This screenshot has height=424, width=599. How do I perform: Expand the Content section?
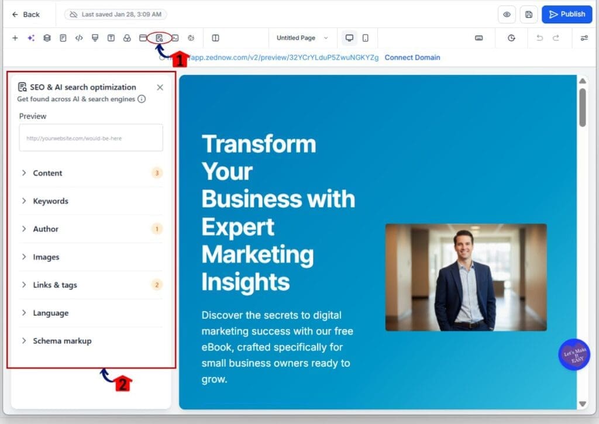click(48, 173)
